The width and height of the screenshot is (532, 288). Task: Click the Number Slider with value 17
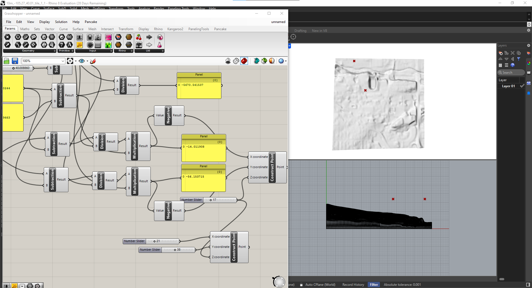[x=209, y=200]
